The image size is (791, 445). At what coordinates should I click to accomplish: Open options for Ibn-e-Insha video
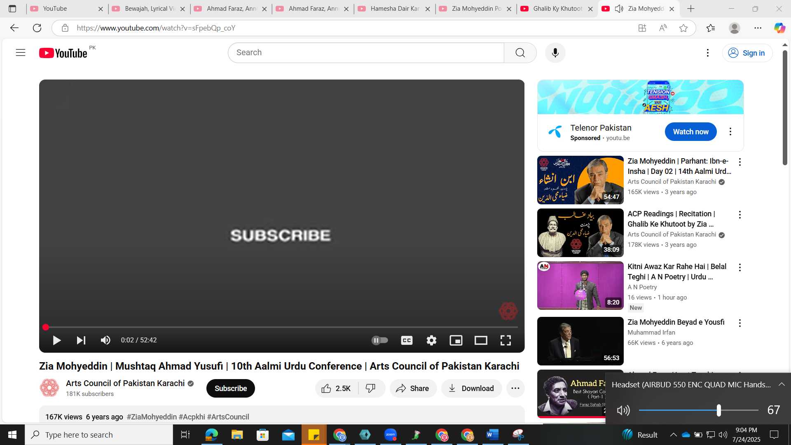click(x=740, y=162)
